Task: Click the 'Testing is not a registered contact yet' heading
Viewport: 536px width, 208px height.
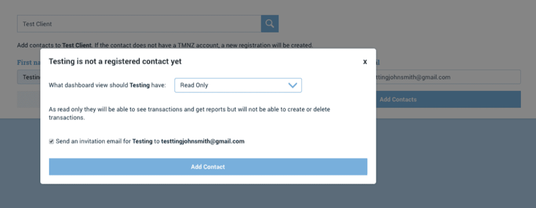Action: 115,62
